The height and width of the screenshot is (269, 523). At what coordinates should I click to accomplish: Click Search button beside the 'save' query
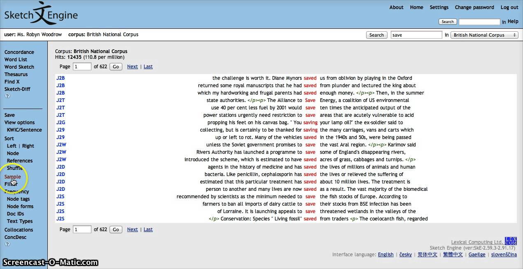pyautogui.click(x=376, y=35)
